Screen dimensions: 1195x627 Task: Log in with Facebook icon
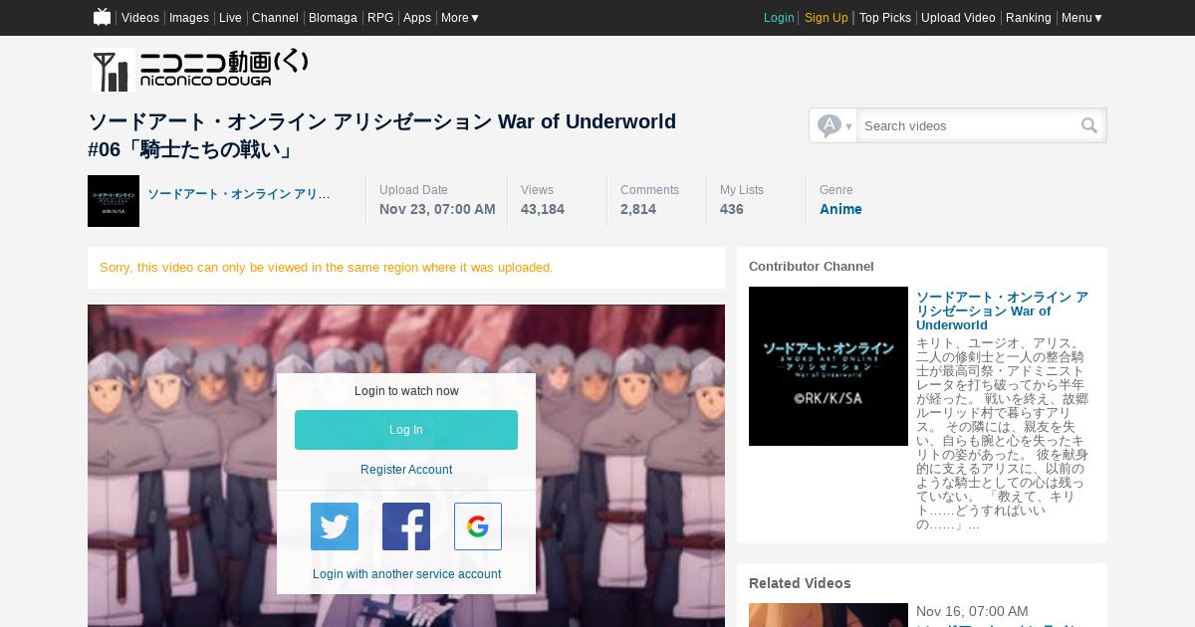[x=406, y=526]
